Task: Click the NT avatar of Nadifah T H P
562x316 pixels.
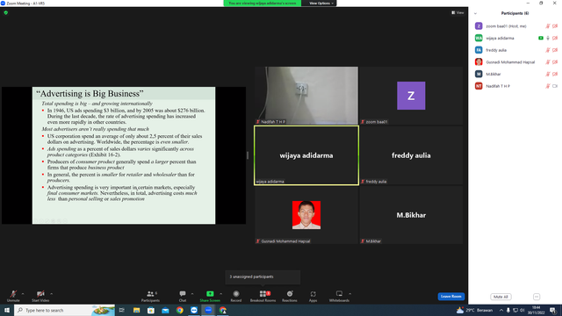Action: pyautogui.click(x=479, y=86)
